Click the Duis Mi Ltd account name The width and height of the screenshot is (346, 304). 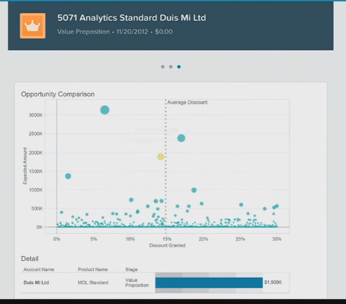tap(37, 283)
